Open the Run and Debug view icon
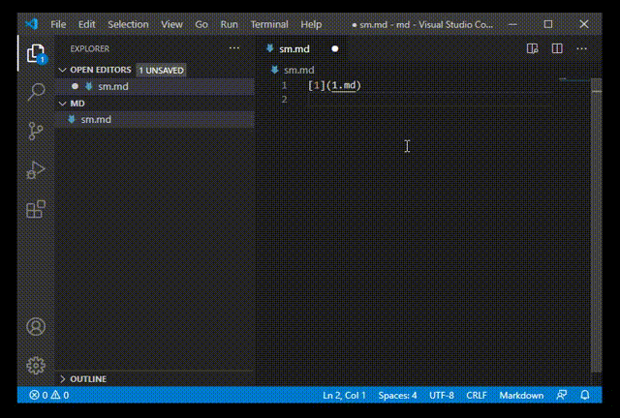Screen dimensions: 620x418 pyautogui.click(x=36, y=170)
